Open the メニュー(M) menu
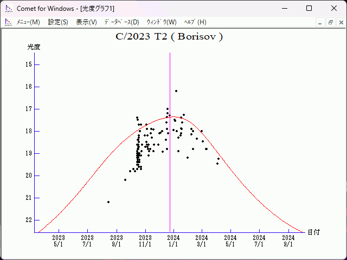Screen dimensions: 347x260 coord(28,22)
